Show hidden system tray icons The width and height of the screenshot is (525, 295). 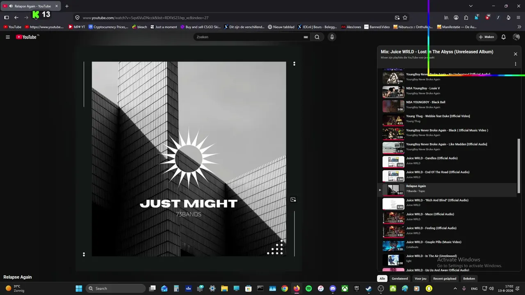click(455, 288)
